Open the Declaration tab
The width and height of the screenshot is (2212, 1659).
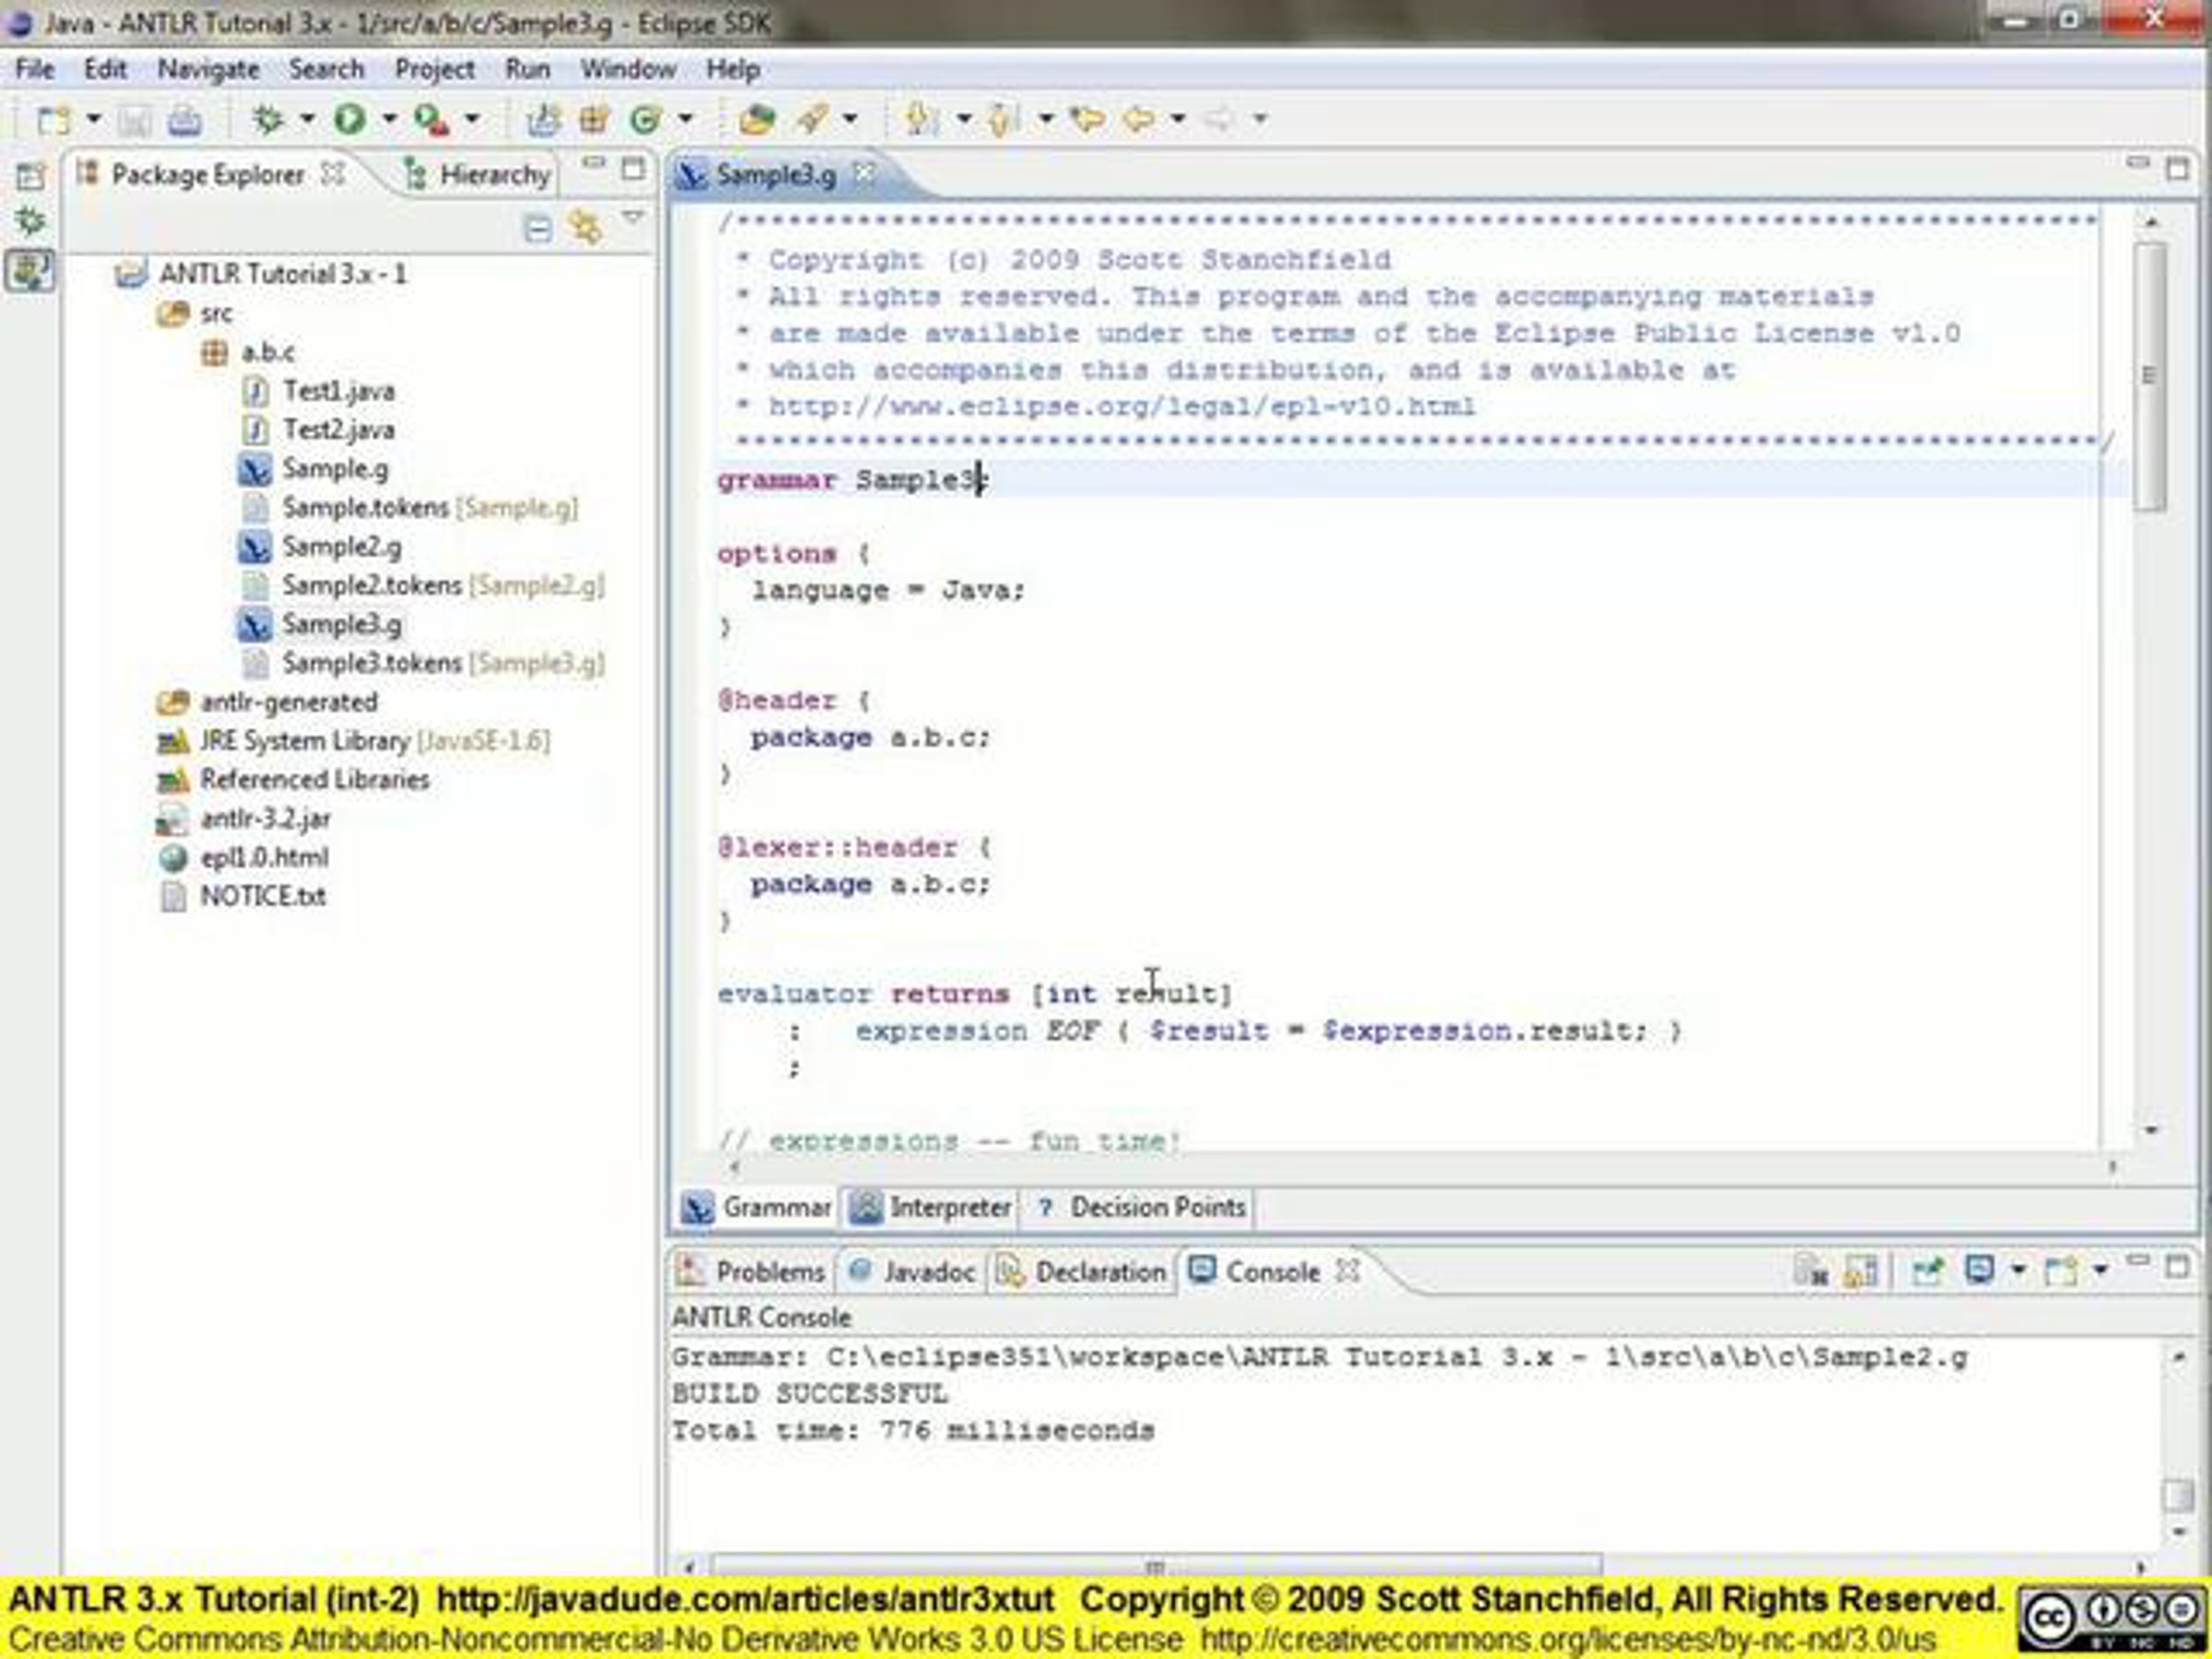tap(1082, 1271)
